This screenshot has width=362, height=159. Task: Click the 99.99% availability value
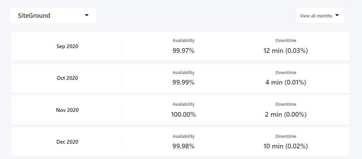(183, 82)
